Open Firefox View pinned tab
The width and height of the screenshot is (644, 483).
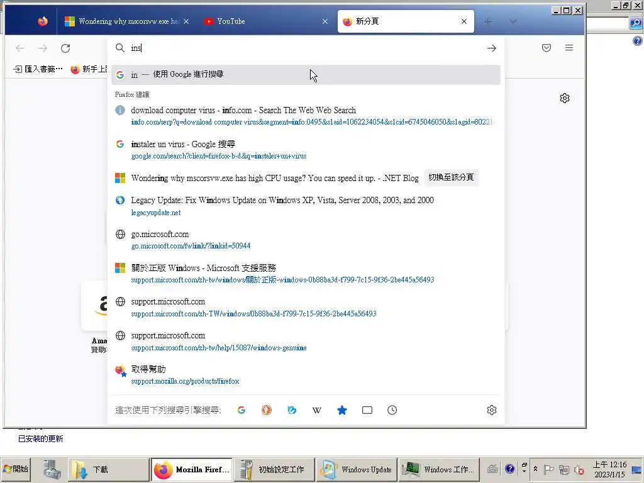[42, 21]
